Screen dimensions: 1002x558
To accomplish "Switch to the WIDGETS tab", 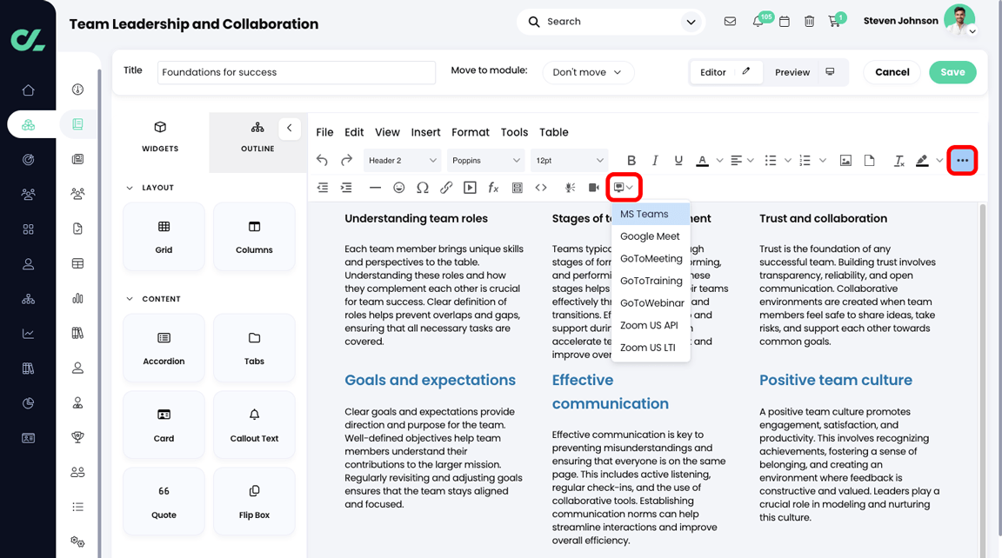I will (x=160, y=136).
